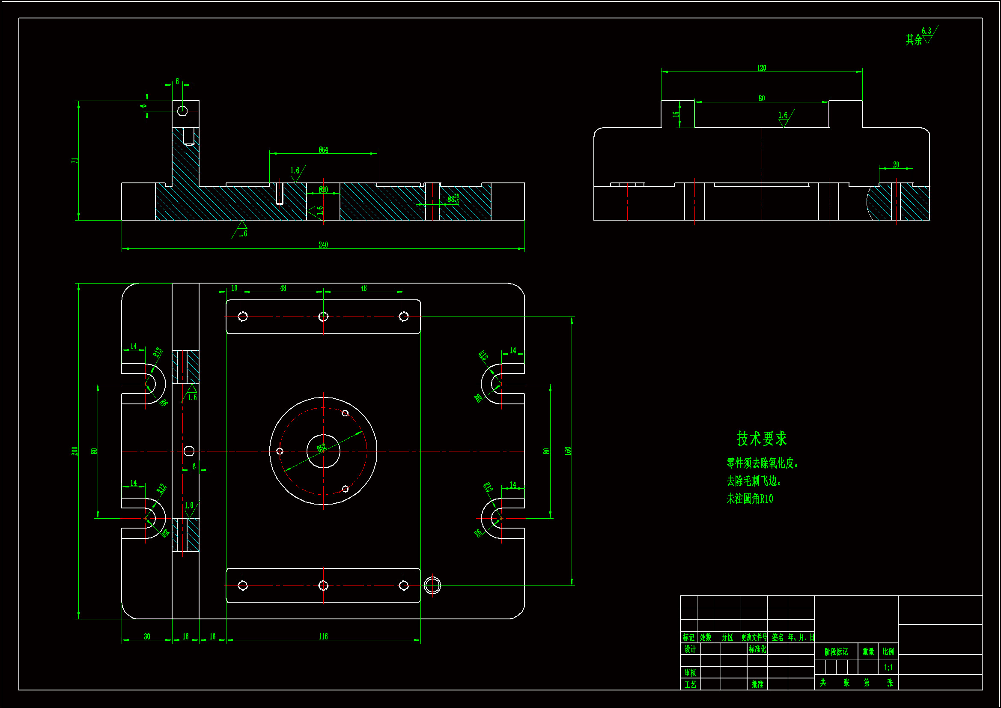Click the 240 overall length dimension text
This screenshot has height=708, width=1001.
323,245
